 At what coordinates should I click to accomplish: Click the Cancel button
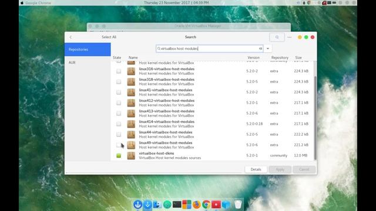point(304,169)
